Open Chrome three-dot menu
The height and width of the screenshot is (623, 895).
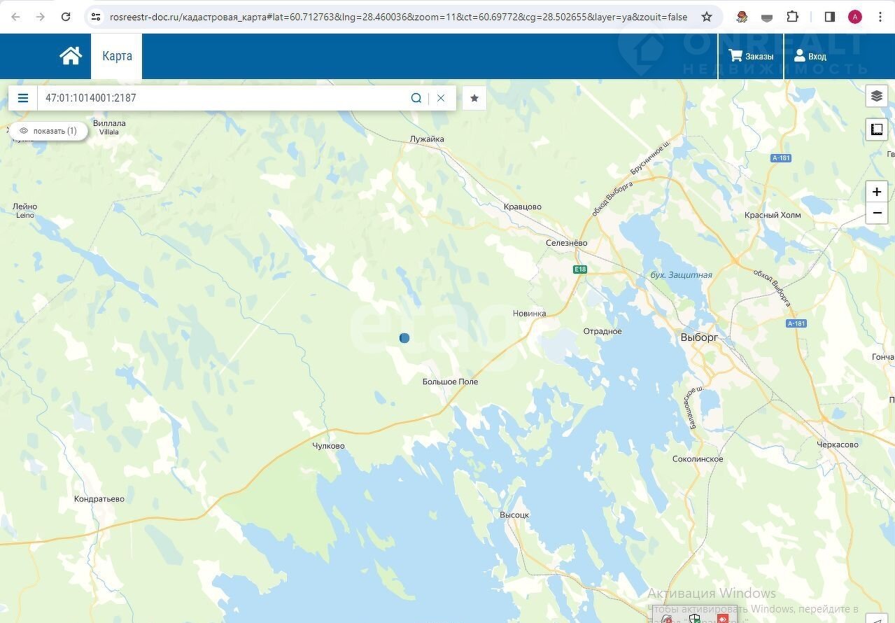tap(880, 17)
